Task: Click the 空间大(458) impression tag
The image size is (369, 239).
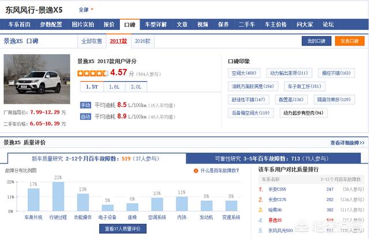Action: [244, 73]
